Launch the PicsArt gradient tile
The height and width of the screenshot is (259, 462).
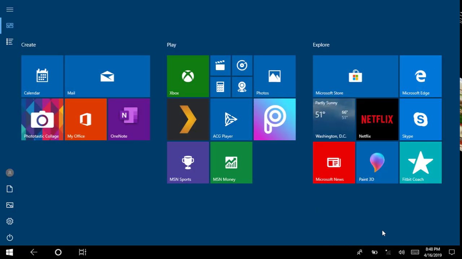[275, 119]
